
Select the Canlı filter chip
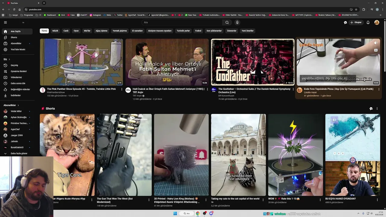(66, 31)
